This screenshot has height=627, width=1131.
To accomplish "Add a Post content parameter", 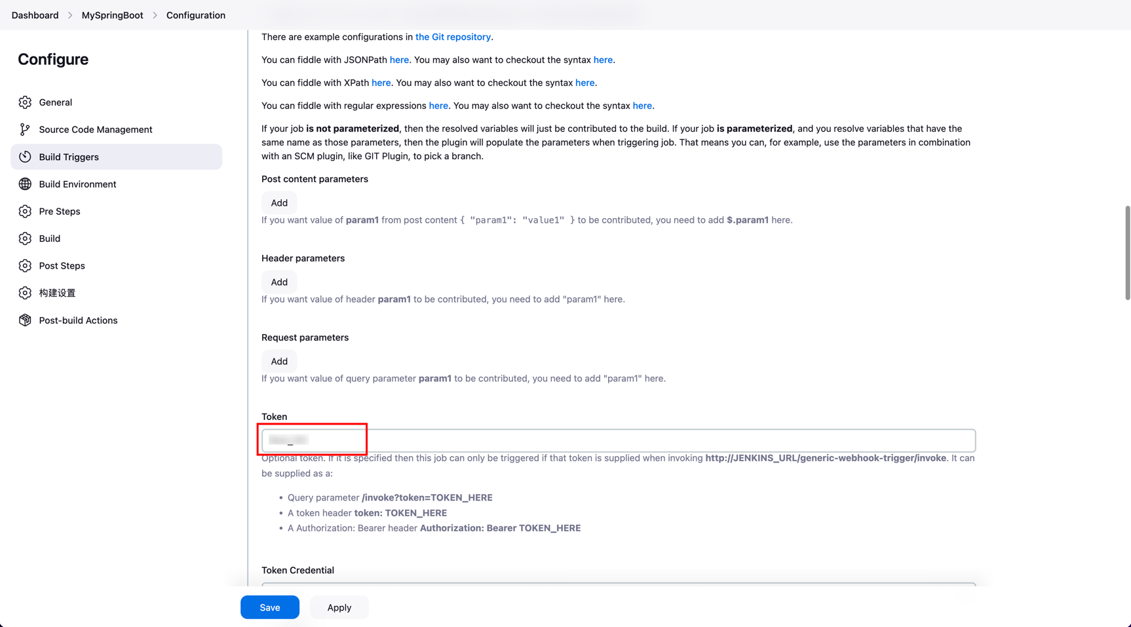I will [279, 203].
